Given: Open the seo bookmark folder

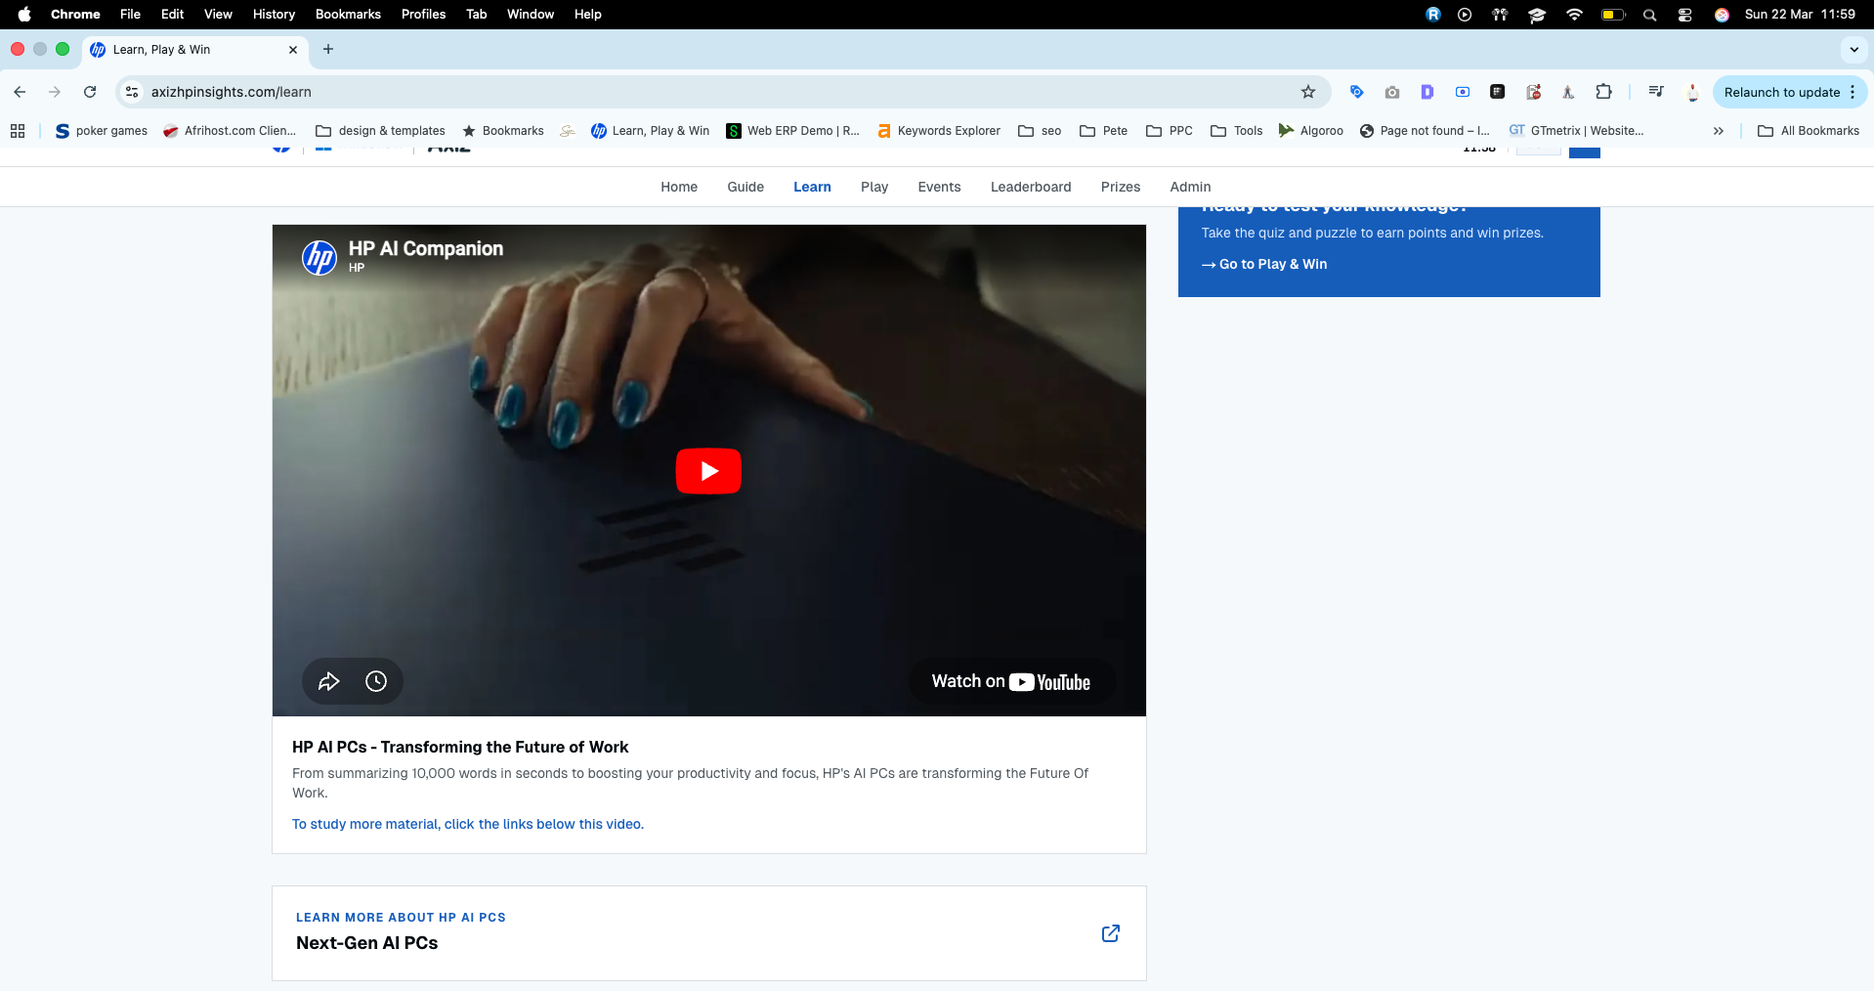Looking at the screenshot, I should pos(1040,131).
